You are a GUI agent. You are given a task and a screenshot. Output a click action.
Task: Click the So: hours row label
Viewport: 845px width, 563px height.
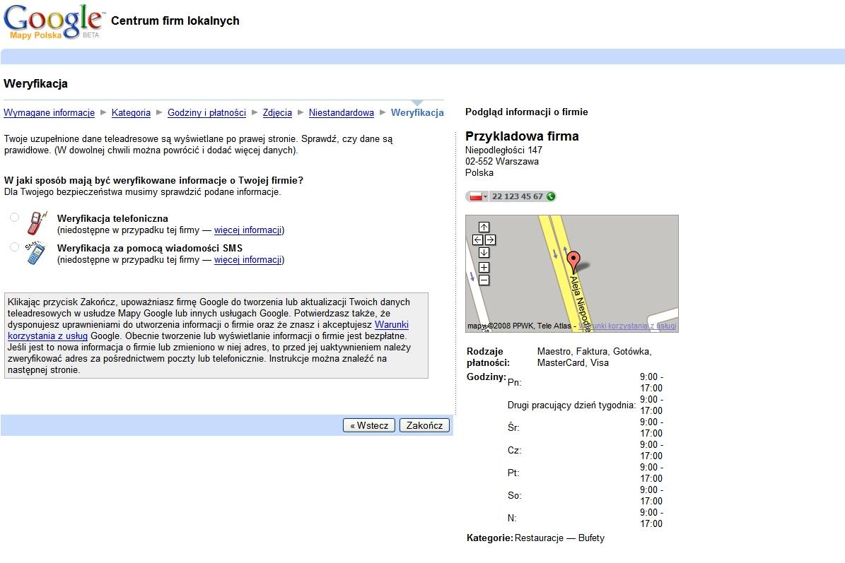point(514,495)
